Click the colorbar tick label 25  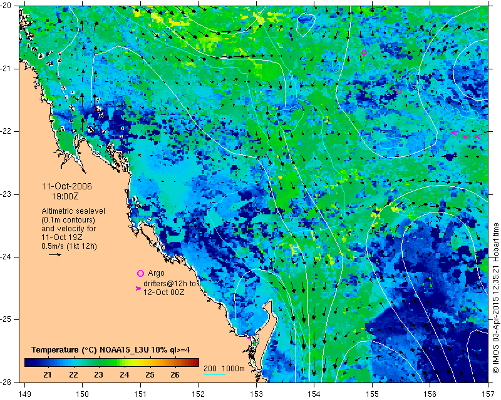tap(150, 375)
